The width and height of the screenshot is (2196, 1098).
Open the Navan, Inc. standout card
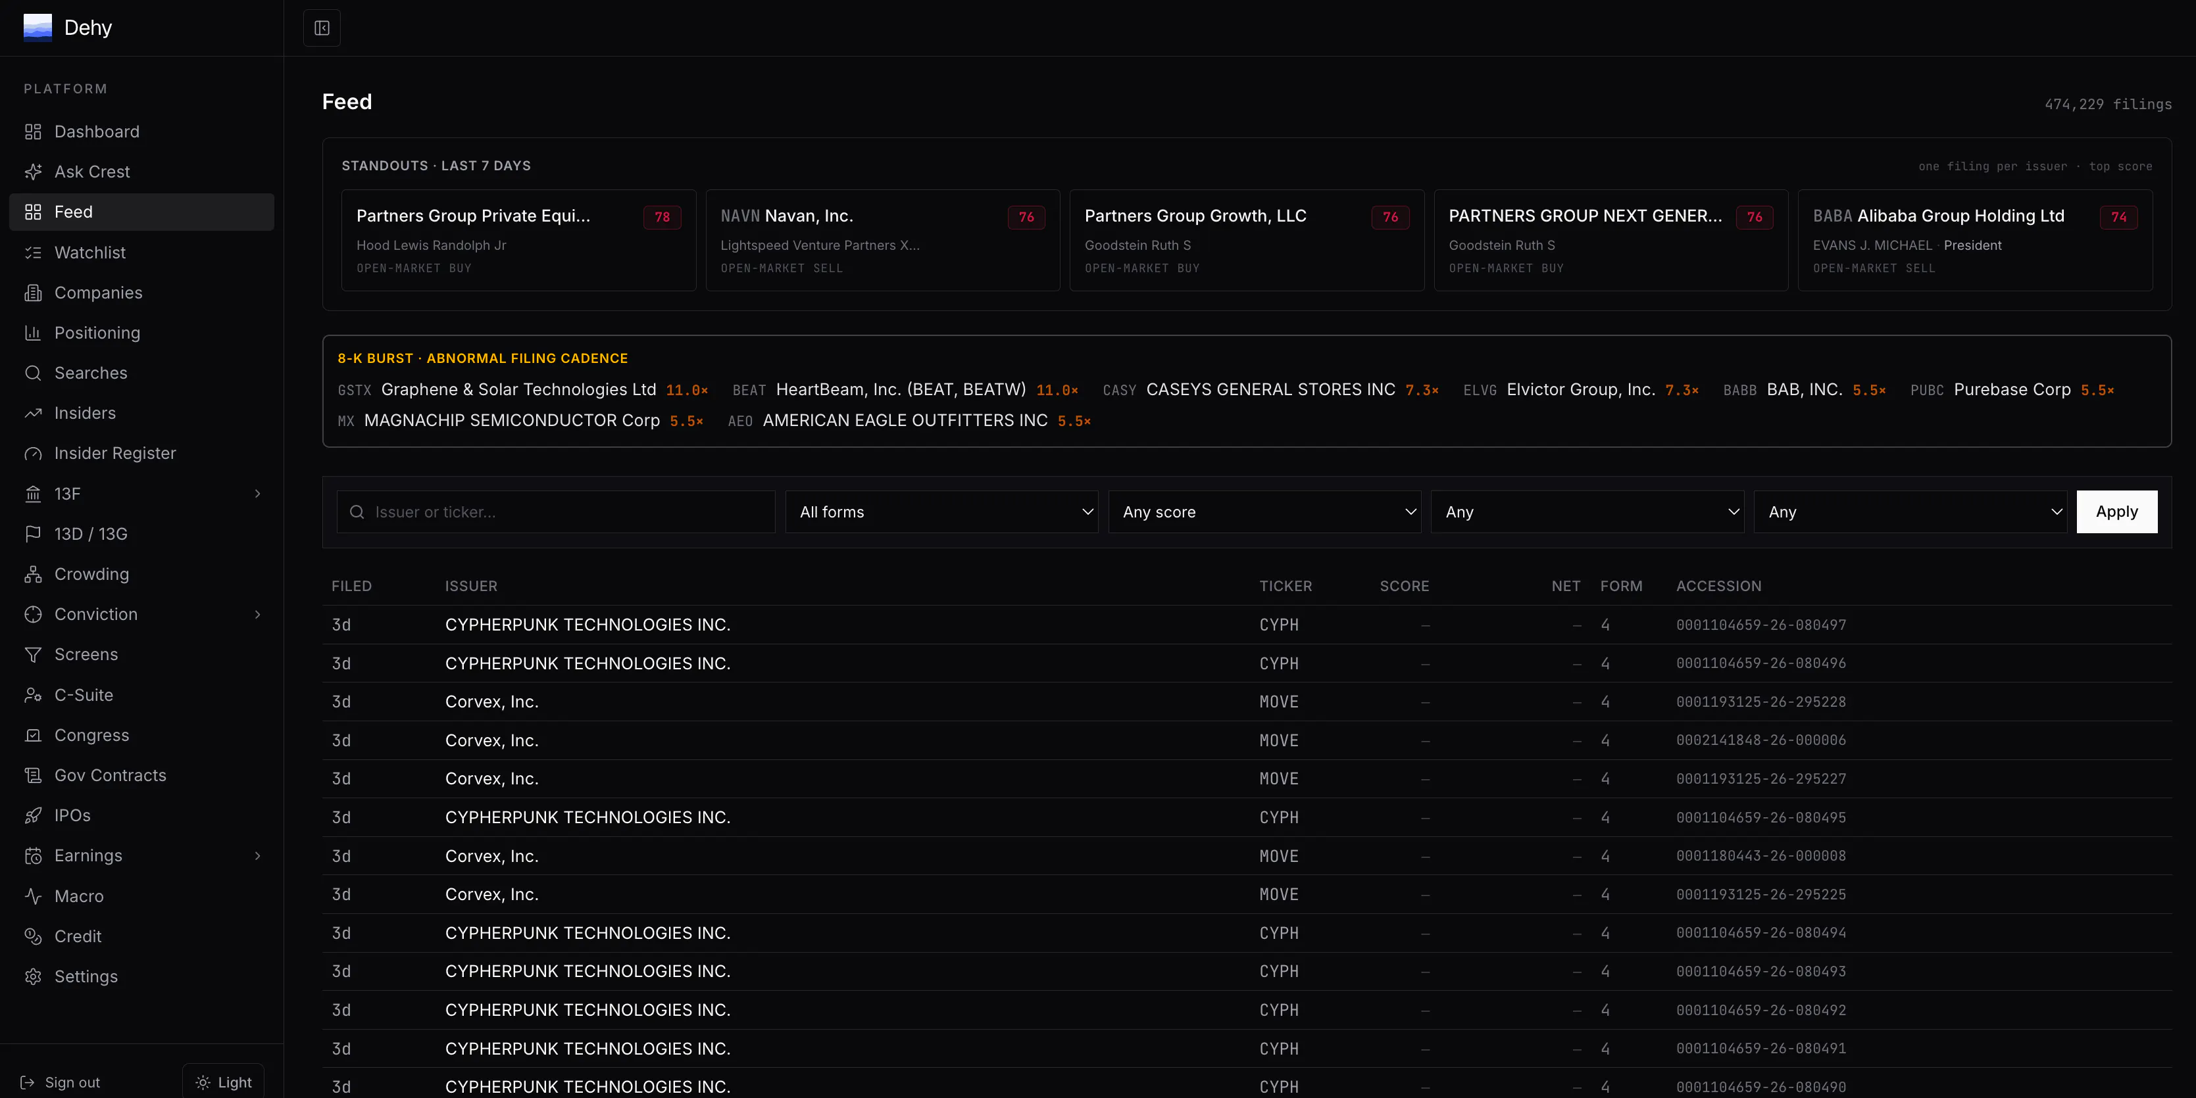point(882,240)
